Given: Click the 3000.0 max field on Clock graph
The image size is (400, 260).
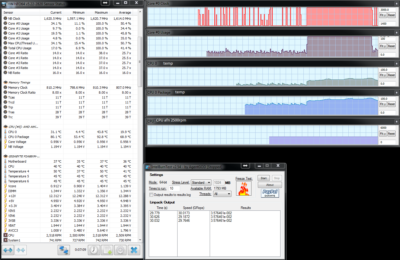Looking at the screenshot, I should pos(388,10).
